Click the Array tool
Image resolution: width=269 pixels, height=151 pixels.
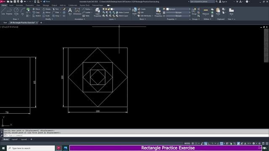pos(56,16)
